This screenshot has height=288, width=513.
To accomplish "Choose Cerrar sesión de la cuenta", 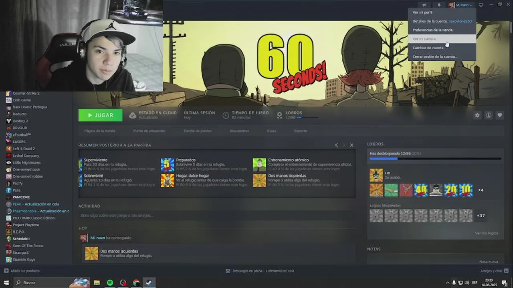I will click(442, 57).
